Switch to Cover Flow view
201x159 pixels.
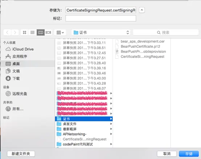pos(49,33)
